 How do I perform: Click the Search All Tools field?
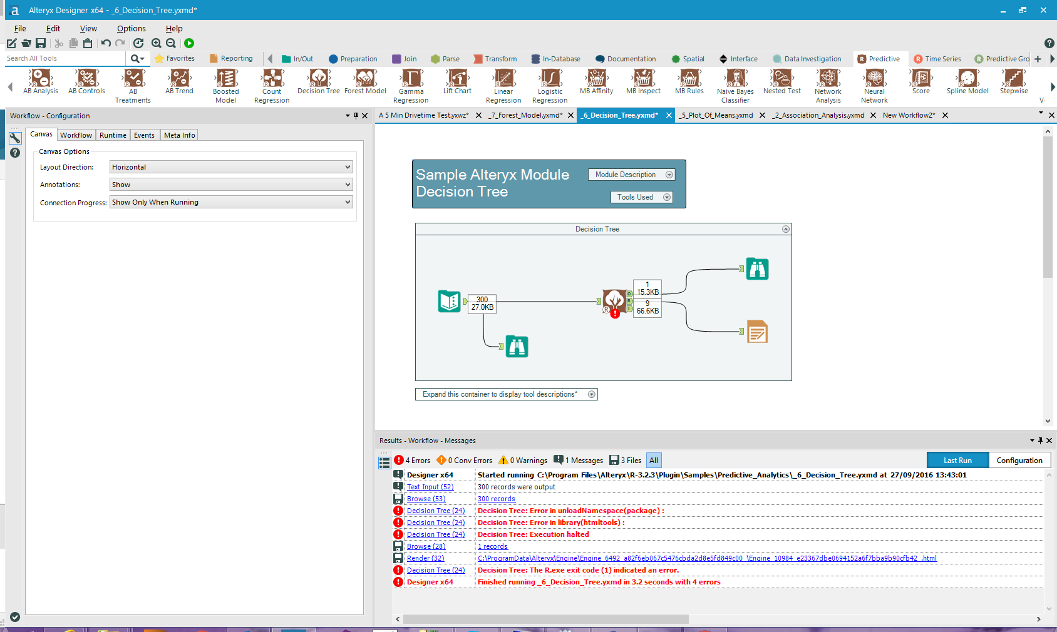pyautogui.click(x=65, y=59)
